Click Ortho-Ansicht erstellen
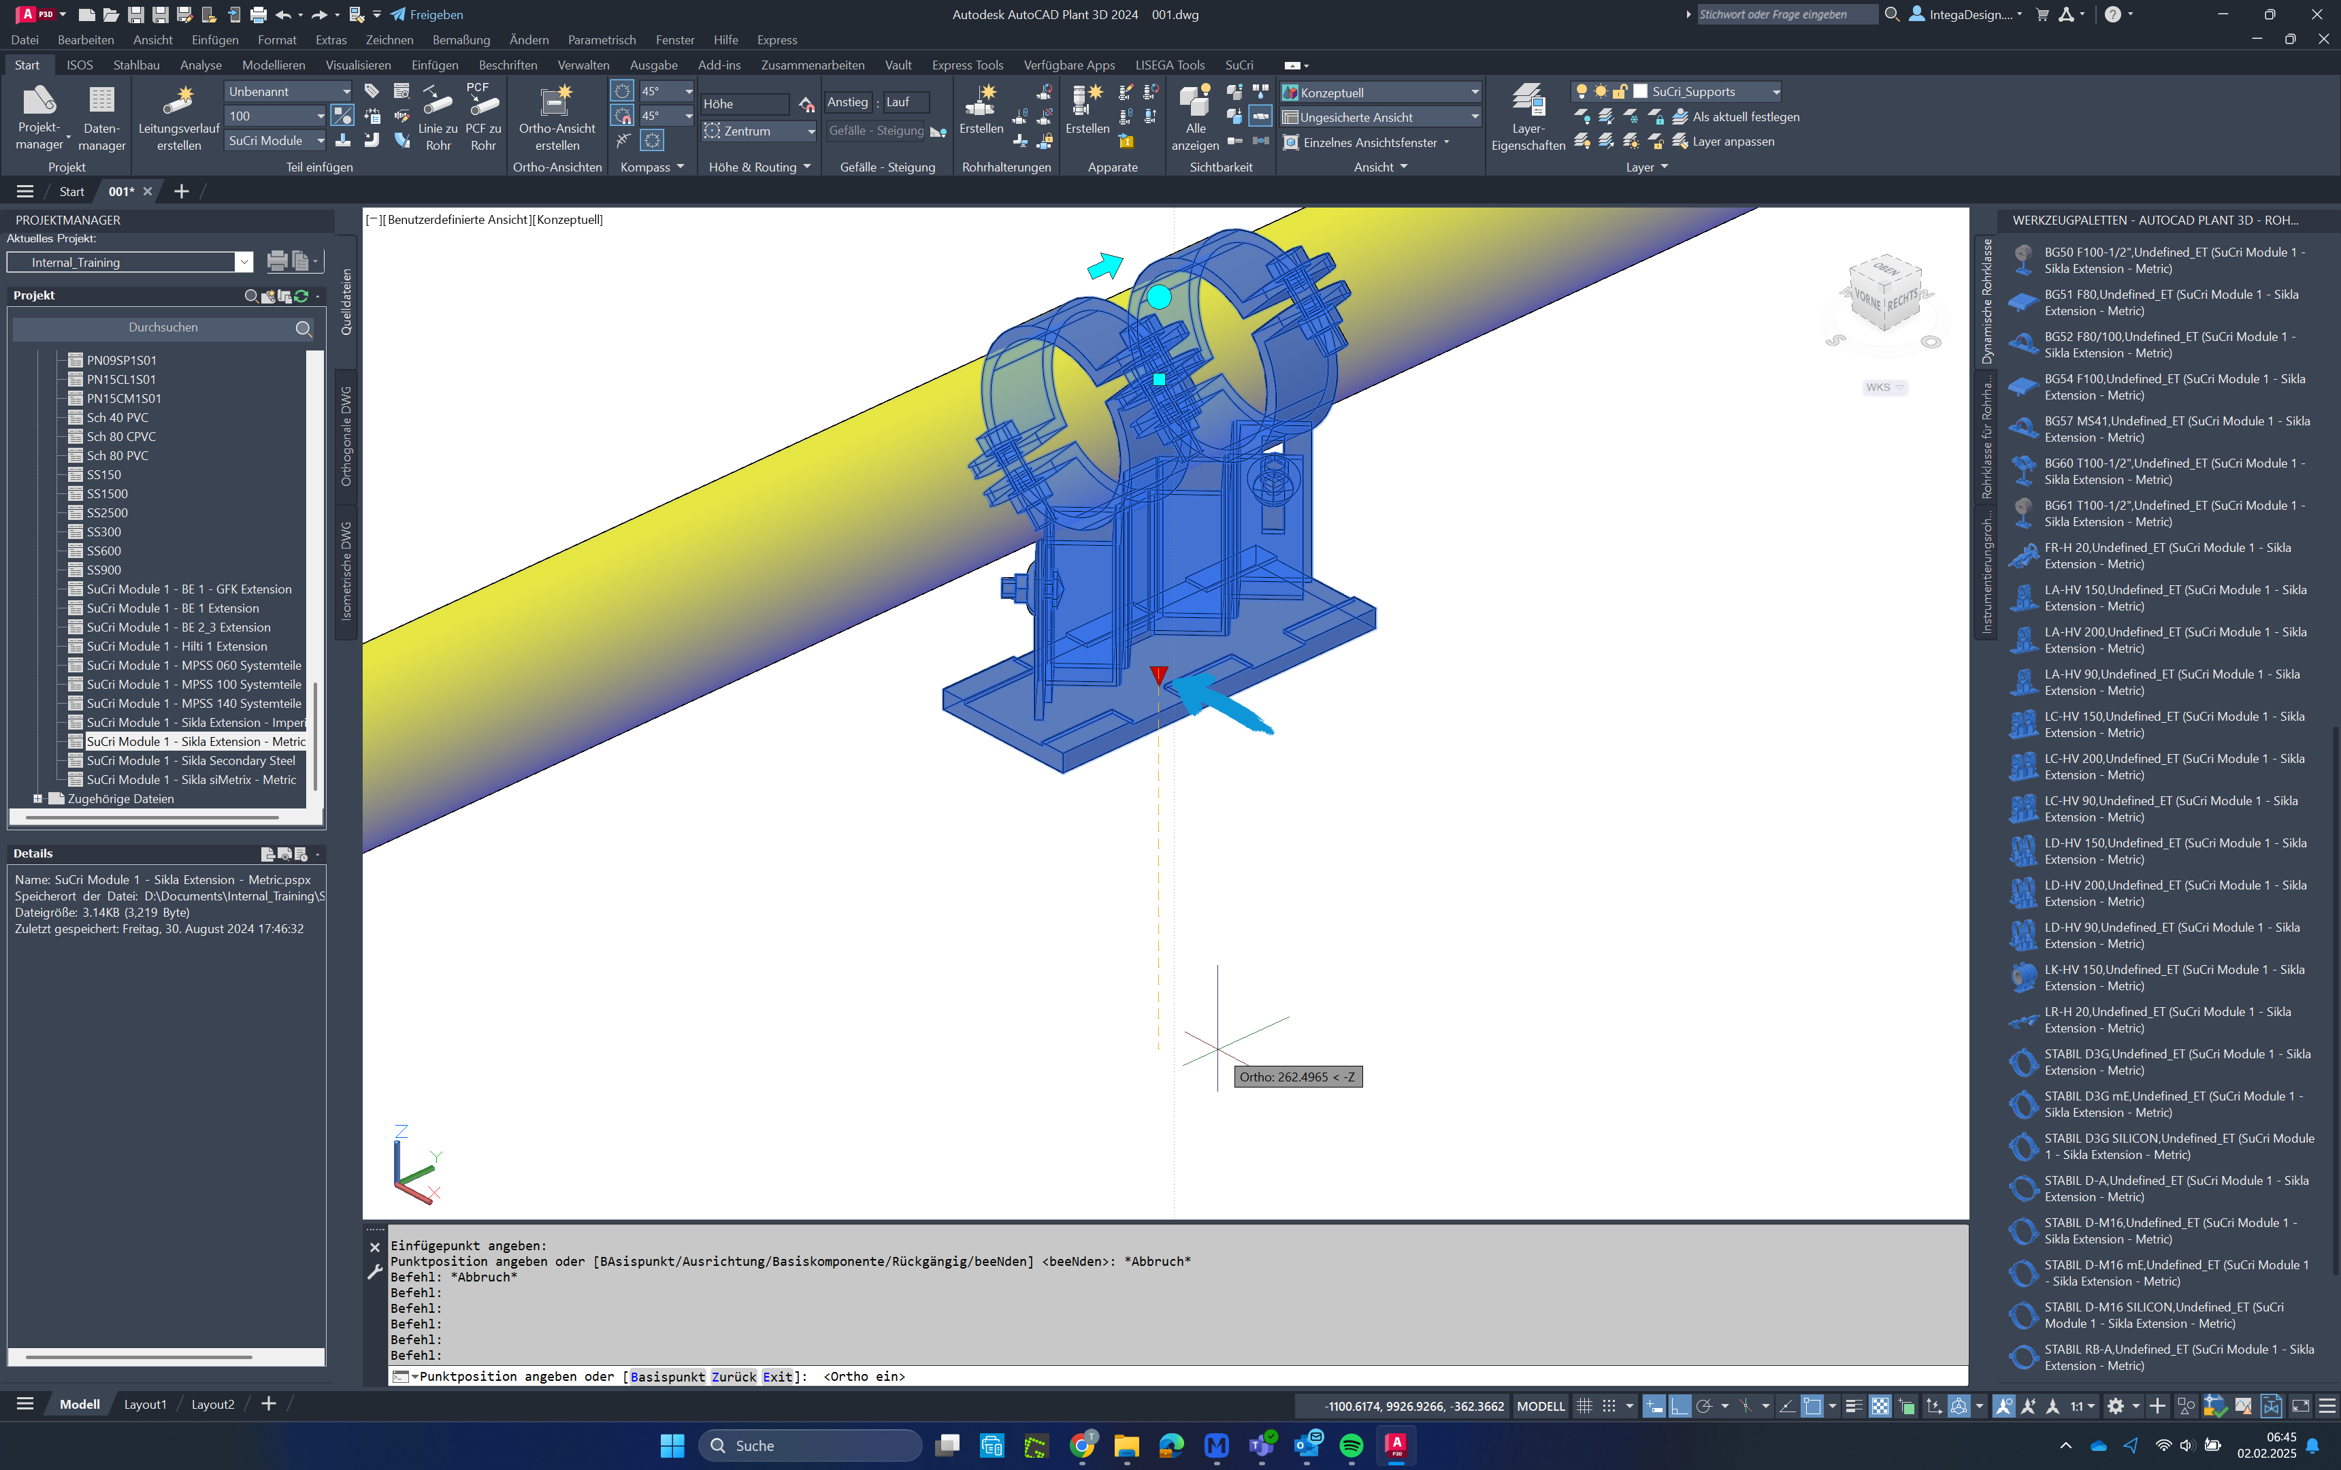Image resolution: width=2341 pixels, height=1470 pixels. coord(557,118)
